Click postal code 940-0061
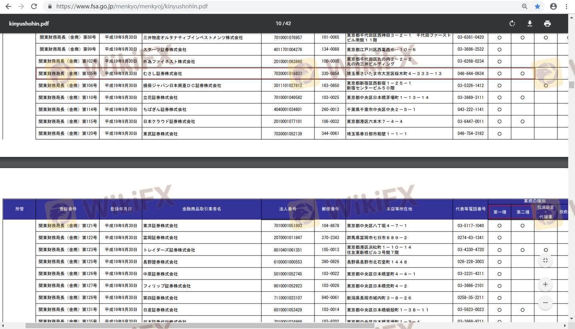Viewport: 575px width, 329px height. coord(330,298)
